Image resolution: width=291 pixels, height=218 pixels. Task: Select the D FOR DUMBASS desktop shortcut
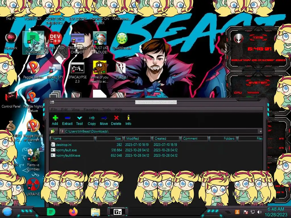tap(33, 43)
